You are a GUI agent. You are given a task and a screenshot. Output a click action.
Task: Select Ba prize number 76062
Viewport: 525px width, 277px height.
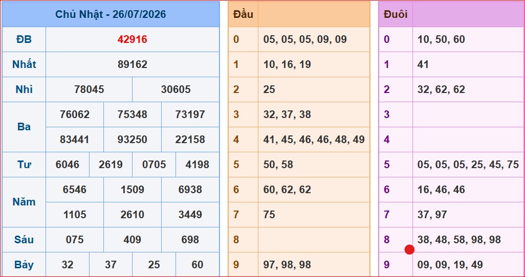pyautogui.click(x=75, y=115)
